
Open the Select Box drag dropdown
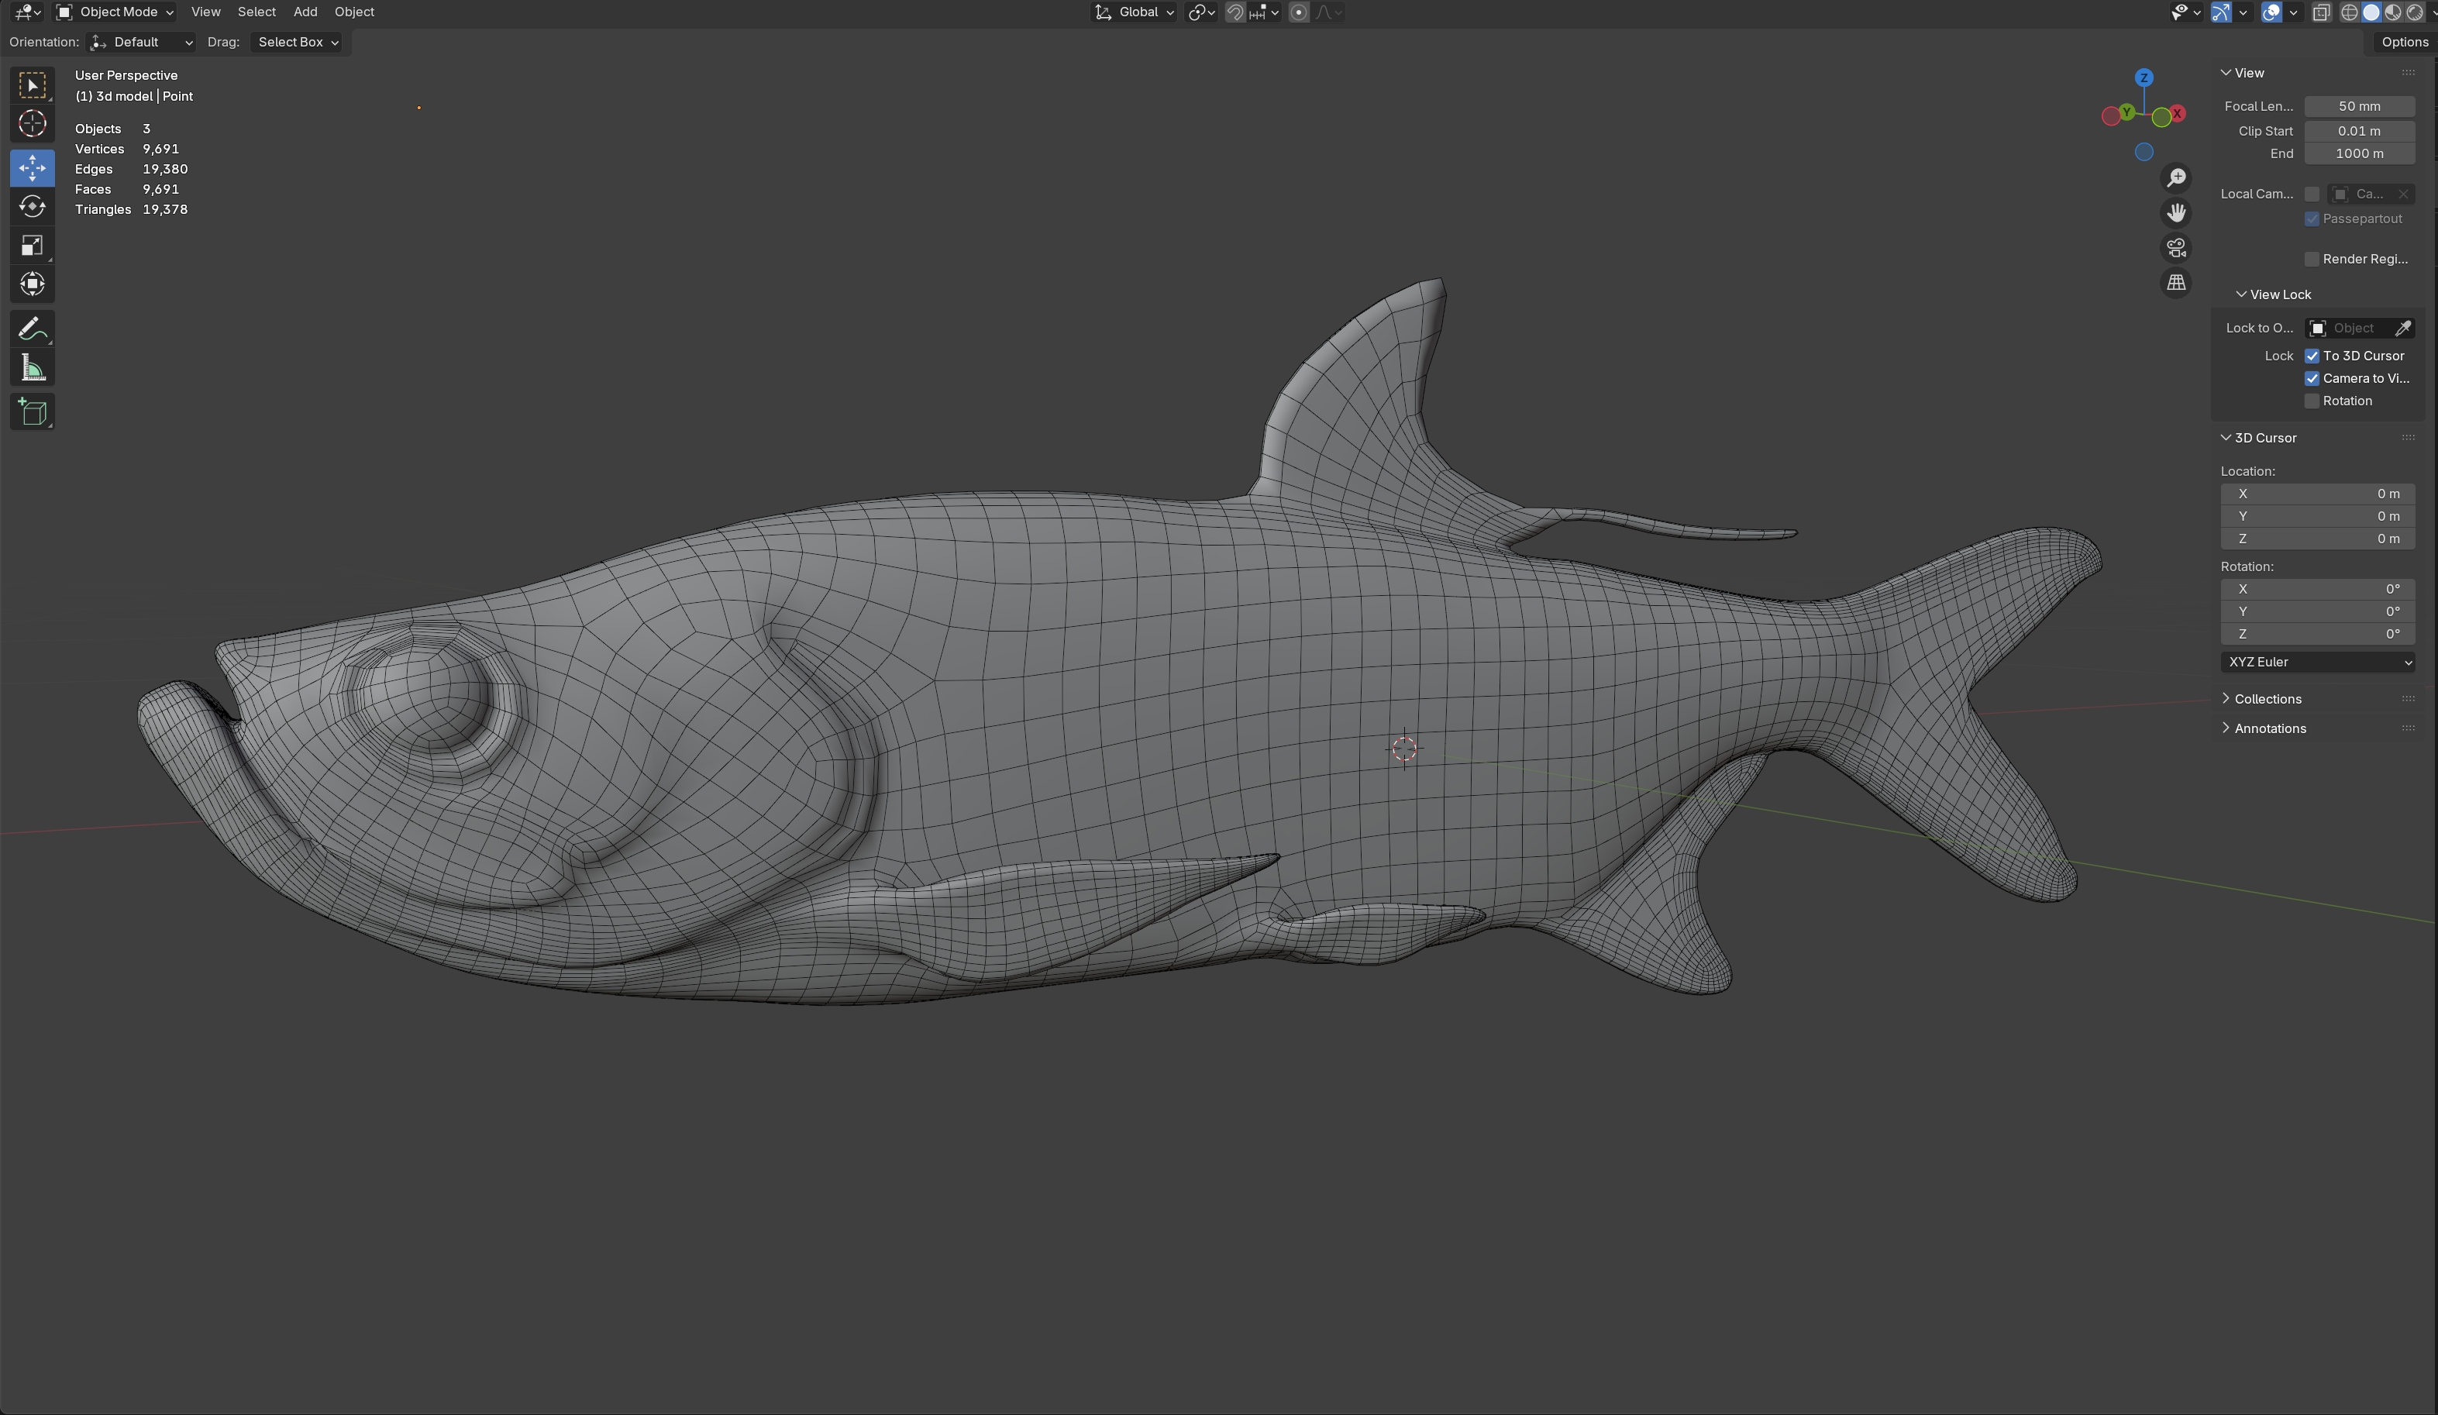point(297,43)
